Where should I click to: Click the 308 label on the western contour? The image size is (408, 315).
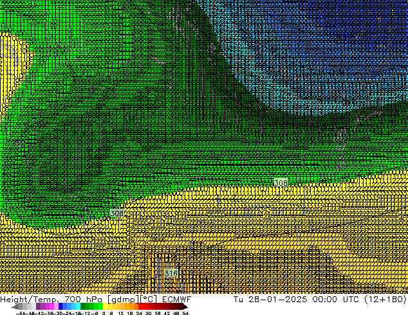(116, 213)
